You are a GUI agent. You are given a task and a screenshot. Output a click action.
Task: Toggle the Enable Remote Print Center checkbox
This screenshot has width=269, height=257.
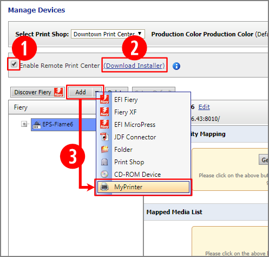click(x=14, y=64)
